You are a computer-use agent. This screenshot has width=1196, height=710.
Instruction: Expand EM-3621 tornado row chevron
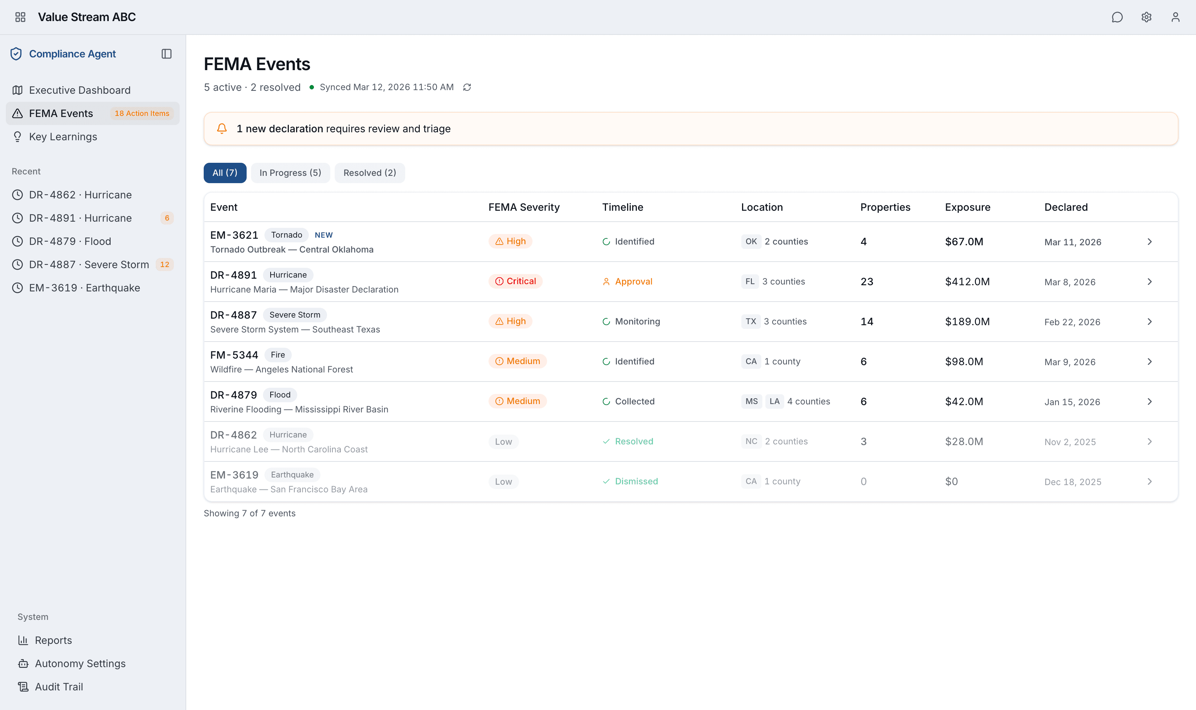pyautogui.click(x=1149, y=242)
